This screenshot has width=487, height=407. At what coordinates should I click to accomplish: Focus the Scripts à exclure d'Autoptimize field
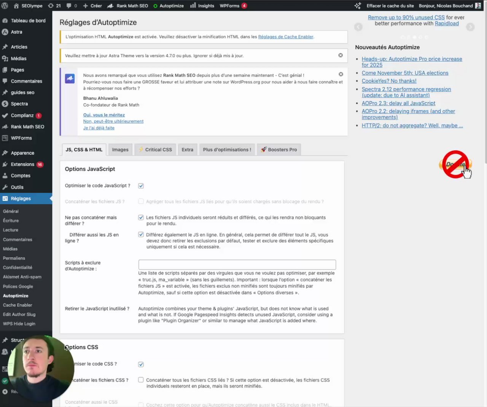point(237,265)
